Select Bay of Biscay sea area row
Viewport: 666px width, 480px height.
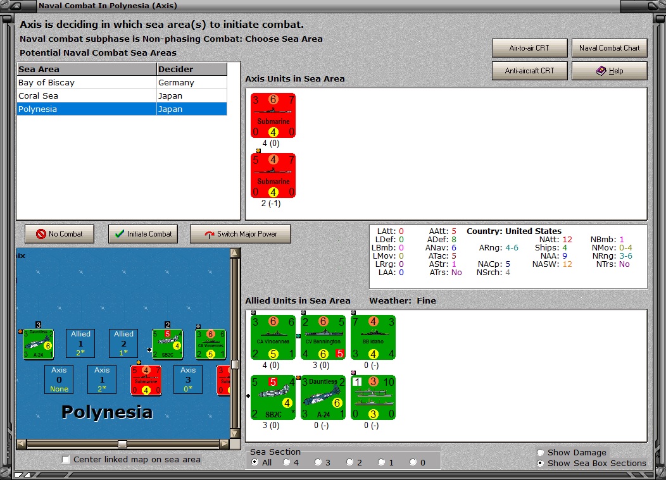point(122,82)
